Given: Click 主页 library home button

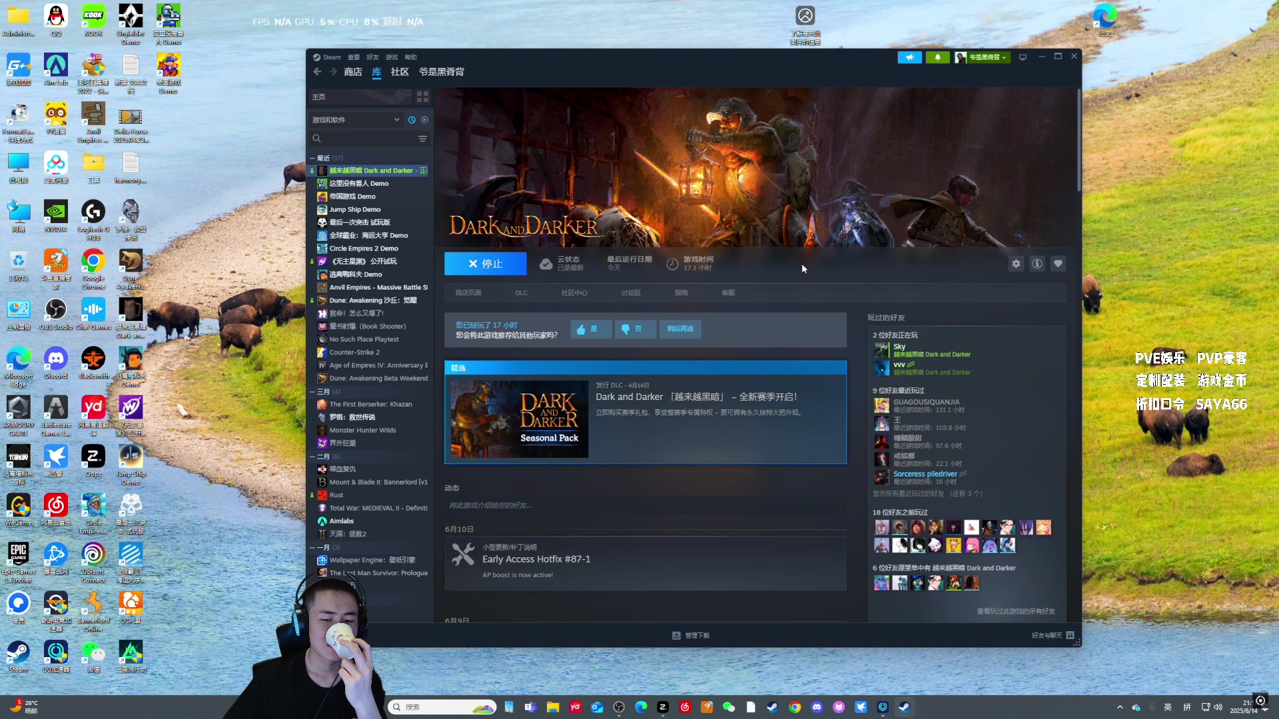Looking at the screenshot, I should tap(361, 97).
